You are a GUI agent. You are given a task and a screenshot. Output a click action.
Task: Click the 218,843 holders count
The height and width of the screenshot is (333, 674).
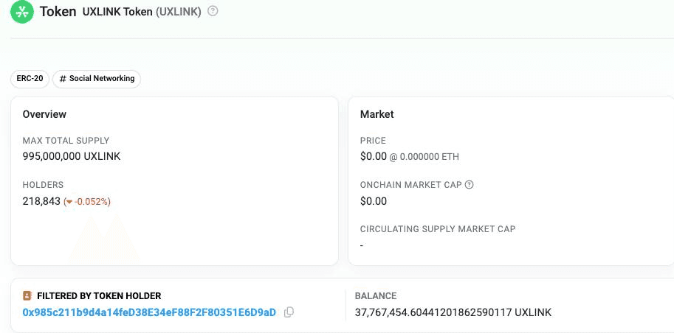(x=41, y=201)
